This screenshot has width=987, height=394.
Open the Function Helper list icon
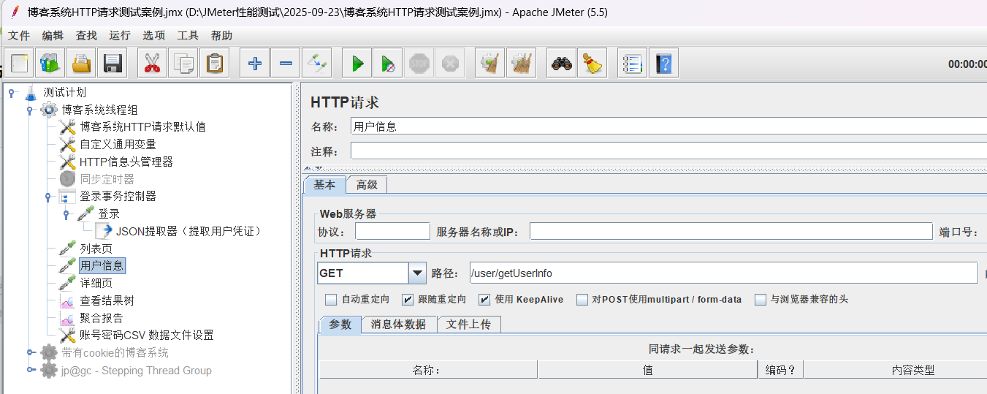(x=632, y=64)
